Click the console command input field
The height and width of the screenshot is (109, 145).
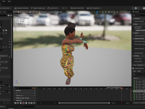click(21, 107)
